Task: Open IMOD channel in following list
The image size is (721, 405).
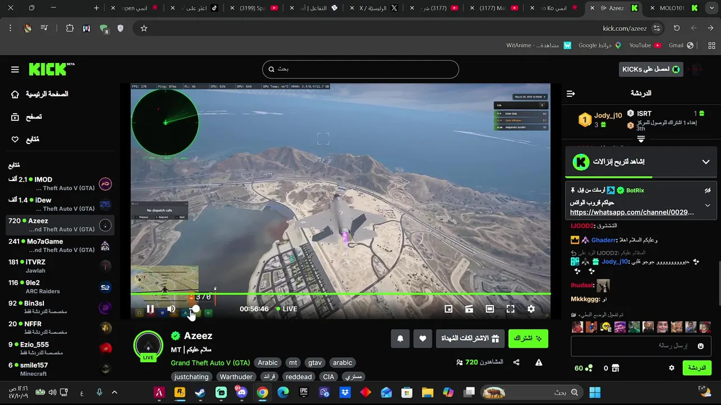Action: (60, 183)
